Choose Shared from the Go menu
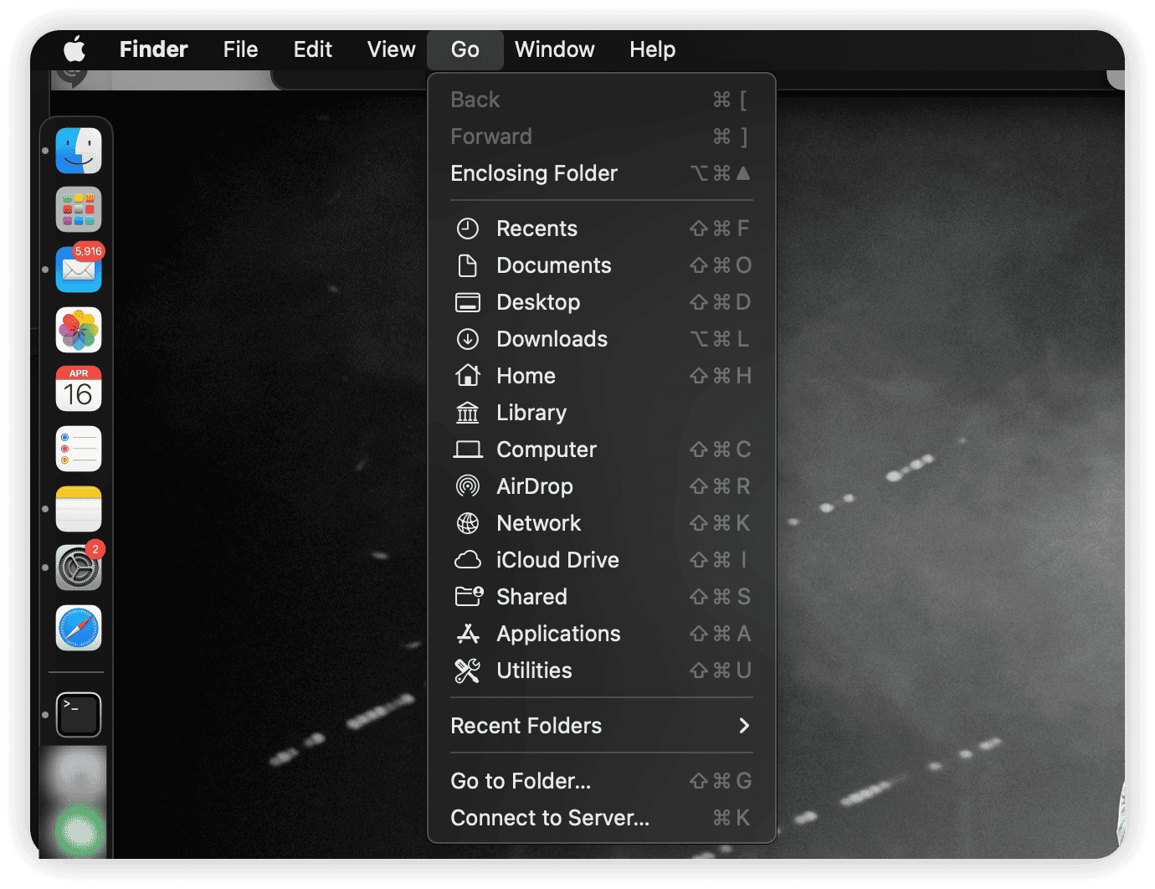 [x=602, y=597]
